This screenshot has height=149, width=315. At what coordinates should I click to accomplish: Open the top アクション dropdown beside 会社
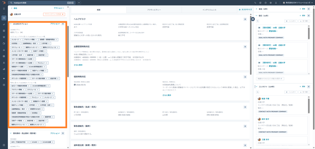tap(59, 8)
